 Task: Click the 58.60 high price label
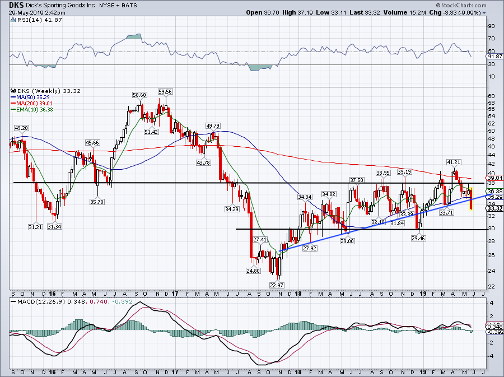(139, 95)
